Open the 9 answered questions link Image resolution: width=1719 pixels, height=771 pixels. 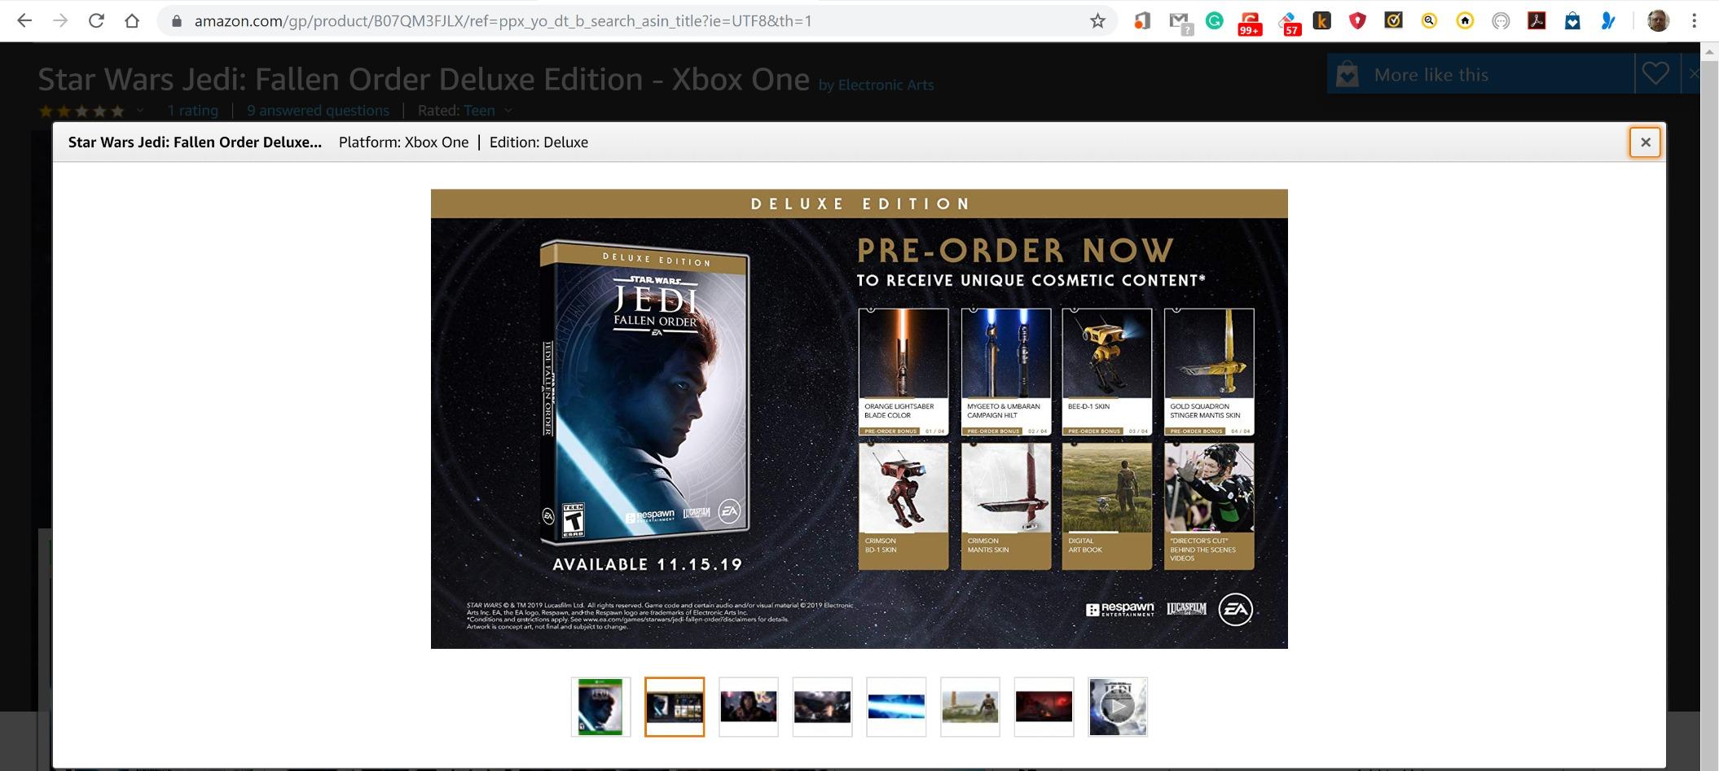(318, 110)
